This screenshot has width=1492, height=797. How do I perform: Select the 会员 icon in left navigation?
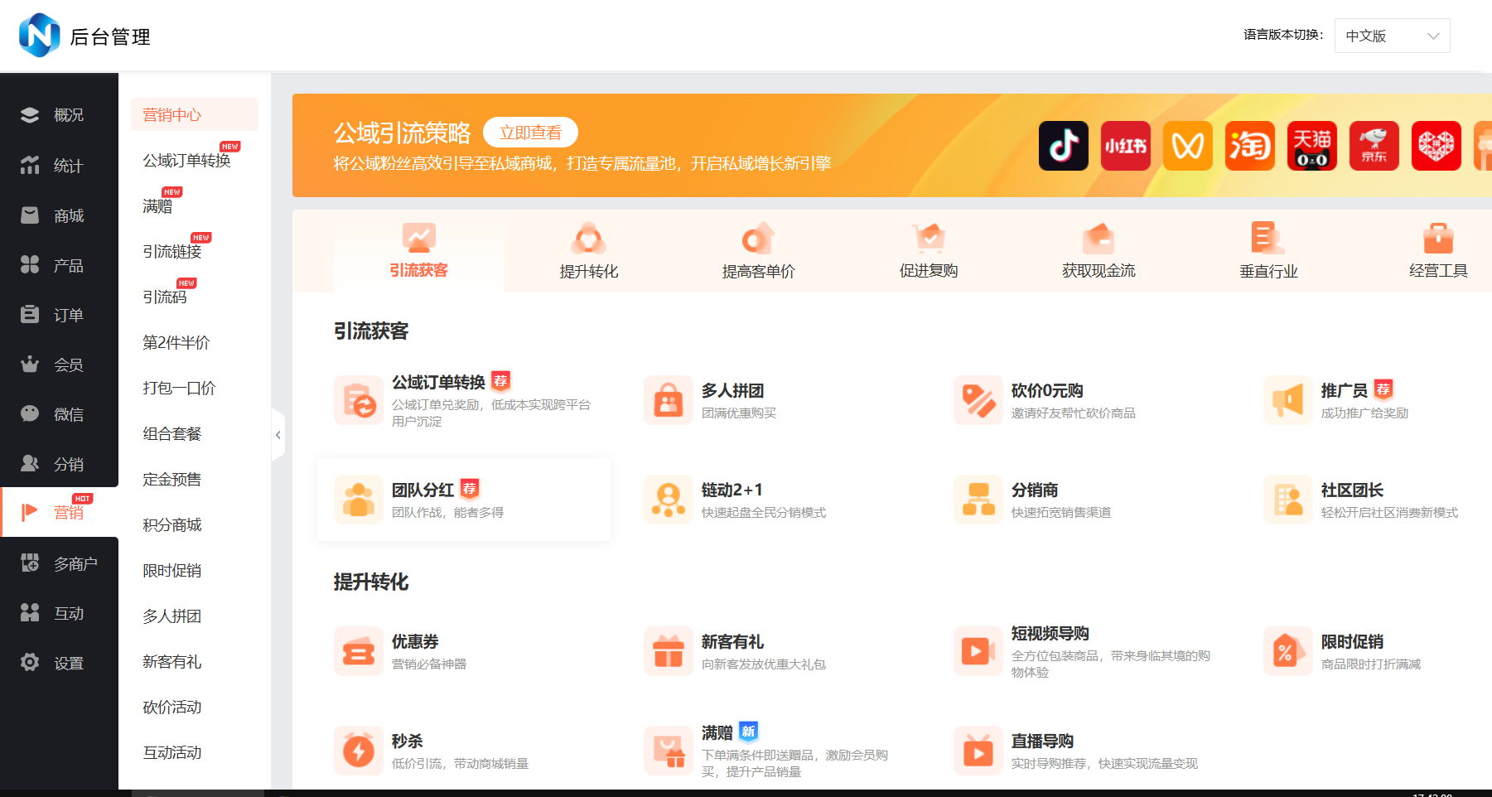click(x=30, y=364)
